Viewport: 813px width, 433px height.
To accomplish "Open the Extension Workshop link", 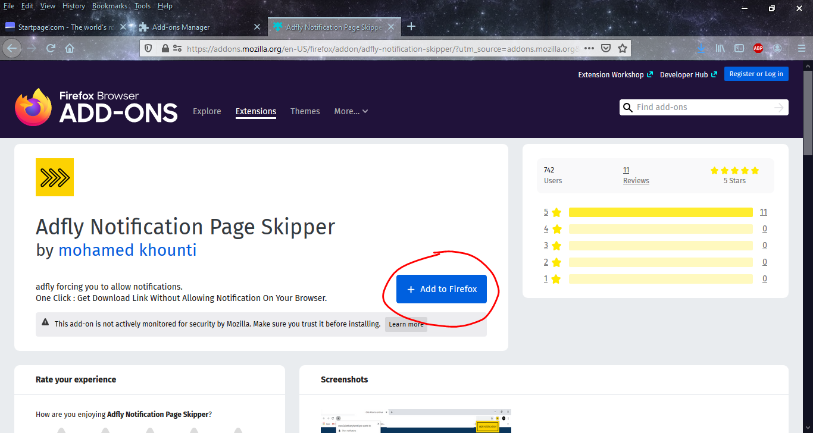I will pos(615,74).
